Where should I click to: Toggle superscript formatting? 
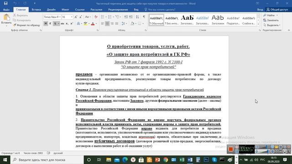(x=72, y=24)
